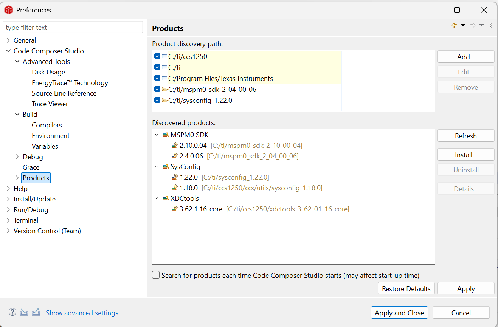Click the icon beside SysConfig 1.22.0
This screenshot has height=327, width=498.
click(175, 177)
